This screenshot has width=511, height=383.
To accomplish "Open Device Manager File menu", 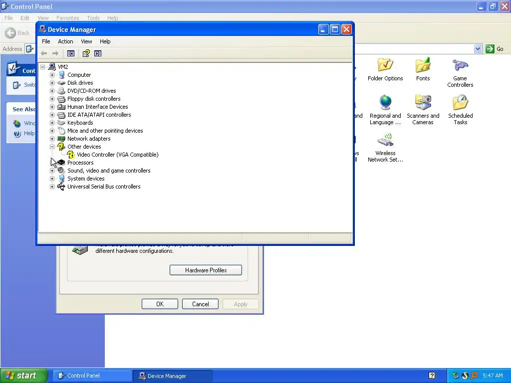I will click(x=46, y=41).
